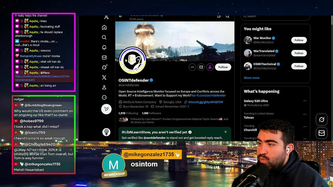333x187 pixels.
Task: Click the X logo at top of sidebar
Action: tap(106, 17)
